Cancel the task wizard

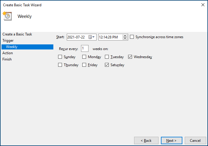pyautogui.click(x=195, y=141)
